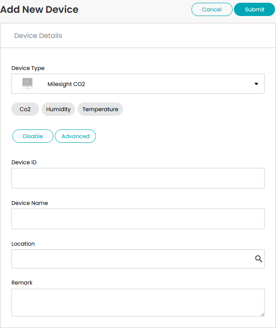The width and height of the screenshot is (276, 328).
Task: Focus the Device Name input field
Action: click(x=138, y=219)
